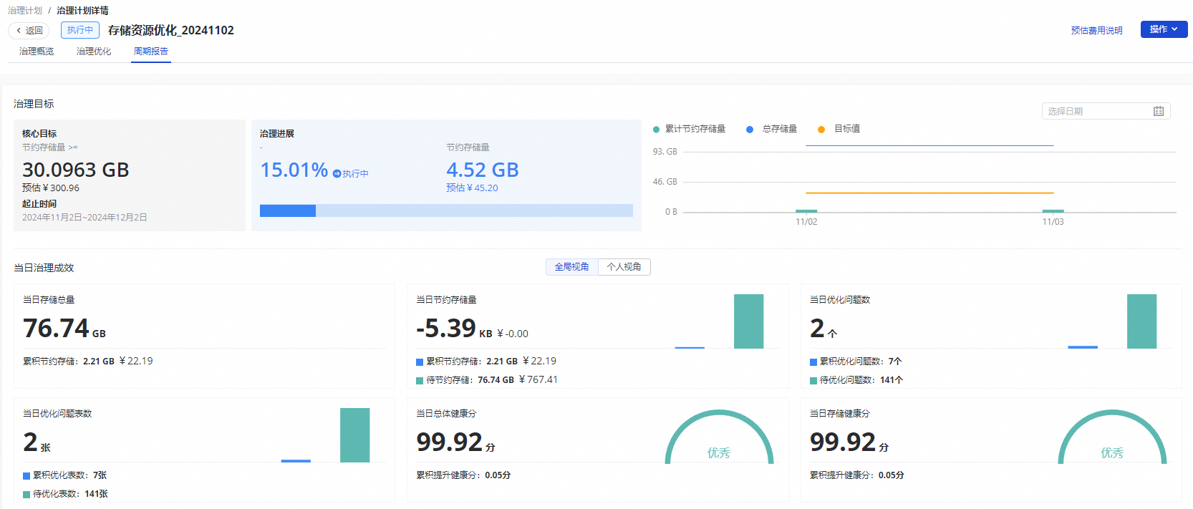Click the 存储资源优化_20241102 plan title
The width and height of the screenshot is (1193, 509).
[171, 30]
